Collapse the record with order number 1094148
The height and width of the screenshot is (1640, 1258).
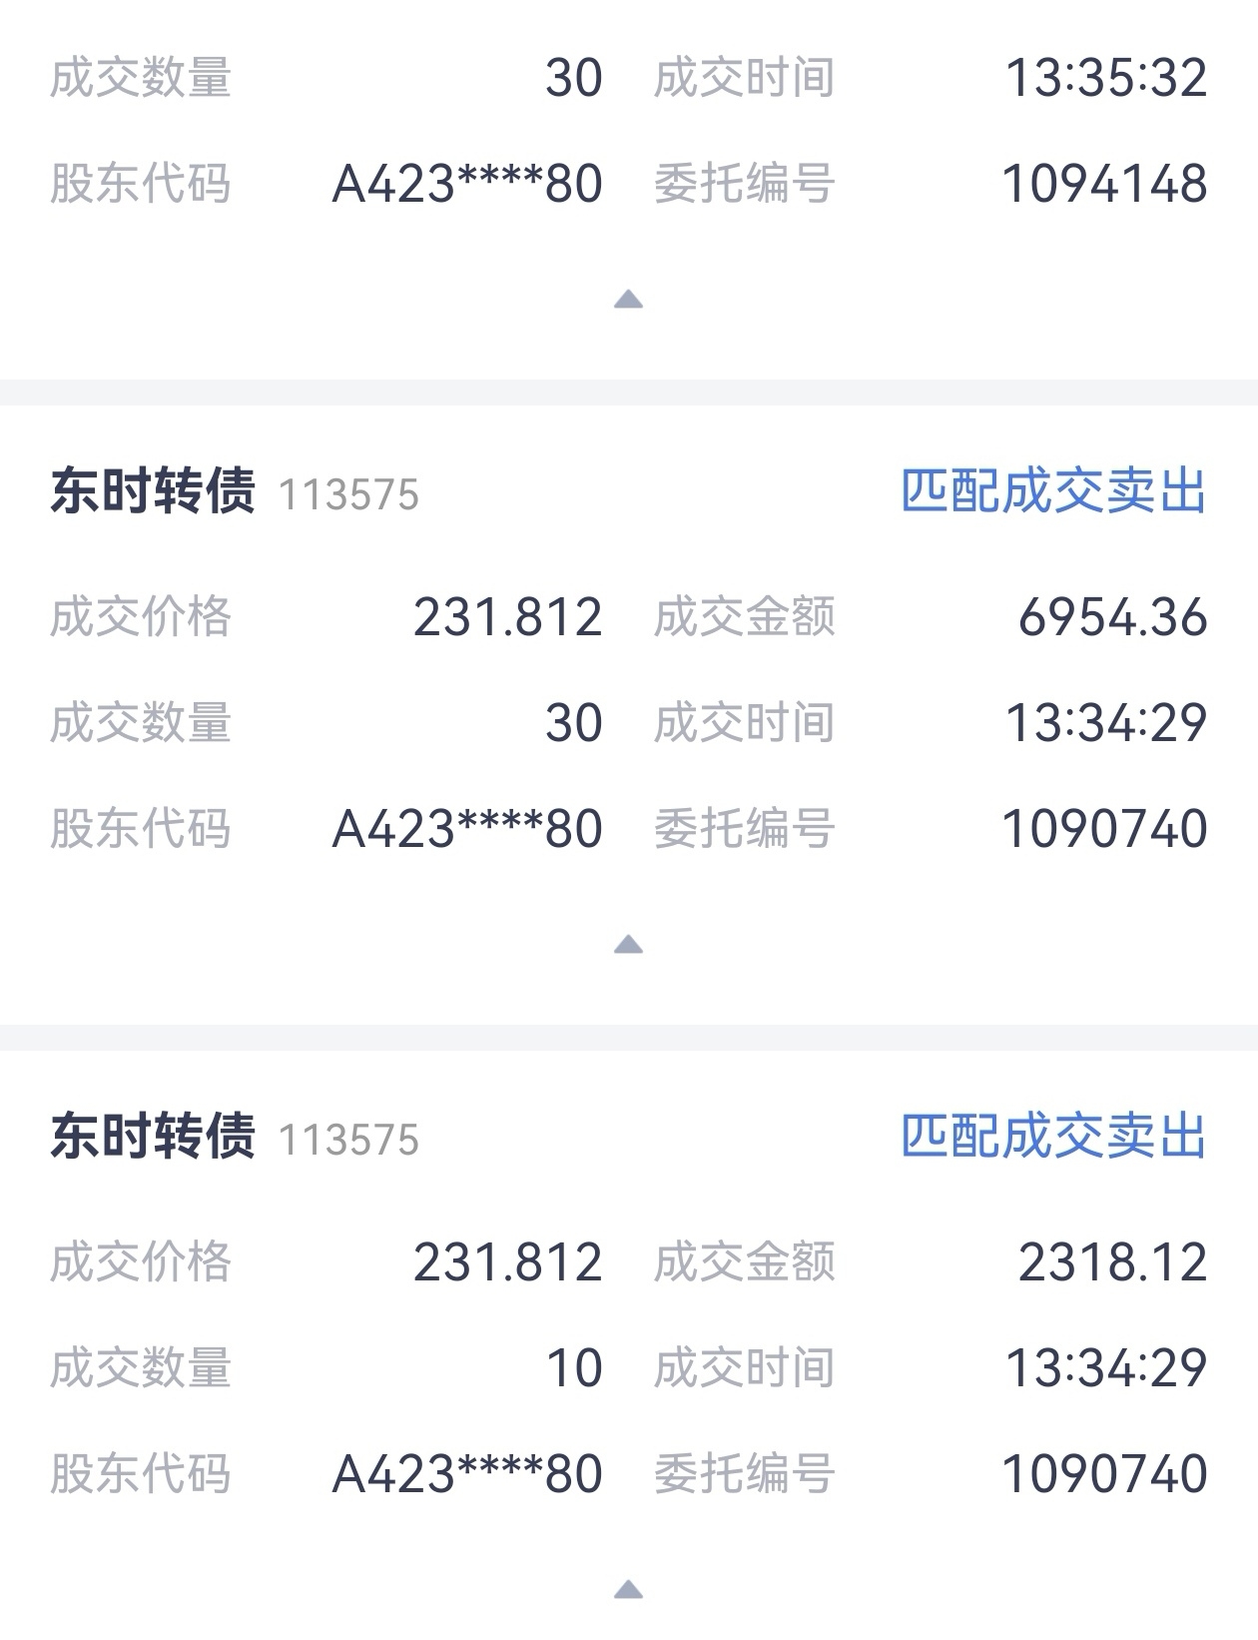click(628, 299)
